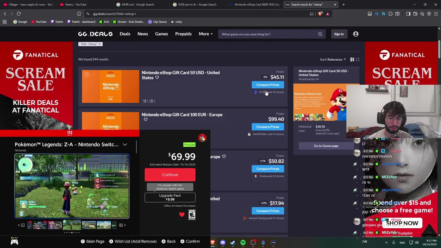The image size is (441, 248).
Task: Click the eShop user avatar icon
Action: (202, 138)
